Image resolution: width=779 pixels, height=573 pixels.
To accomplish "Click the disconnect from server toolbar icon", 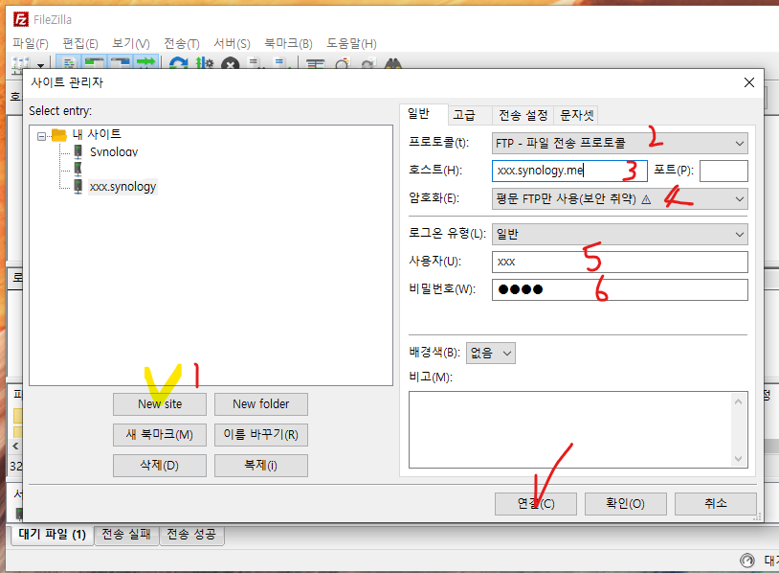I will click(x=256, y=63).
